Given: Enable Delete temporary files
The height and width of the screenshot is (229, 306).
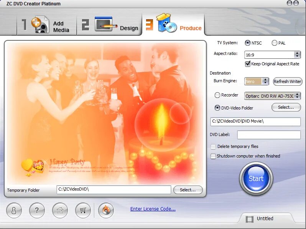Looking at the screenshot, I should coord(213,146).
